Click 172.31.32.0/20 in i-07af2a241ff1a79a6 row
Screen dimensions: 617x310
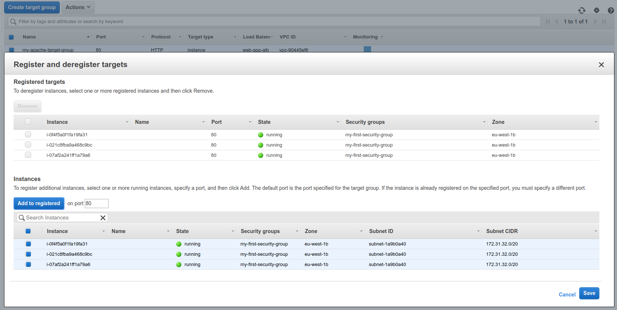point(502,265)
